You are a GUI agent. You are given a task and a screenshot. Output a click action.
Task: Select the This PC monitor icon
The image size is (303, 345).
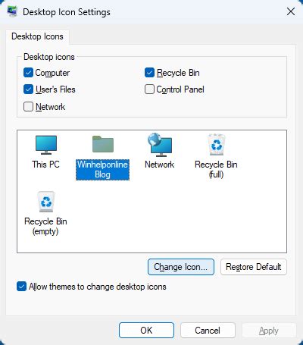(46, 145)
